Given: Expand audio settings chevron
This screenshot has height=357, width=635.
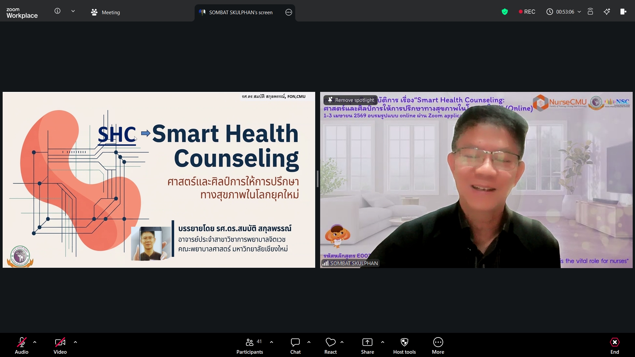Looking at the screenshot, I should [x=35, y=342].
